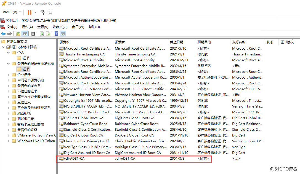Collapse the 受信任的根证书颁发机构 node
Screen dimensions: 300x174
pos(9,64)
